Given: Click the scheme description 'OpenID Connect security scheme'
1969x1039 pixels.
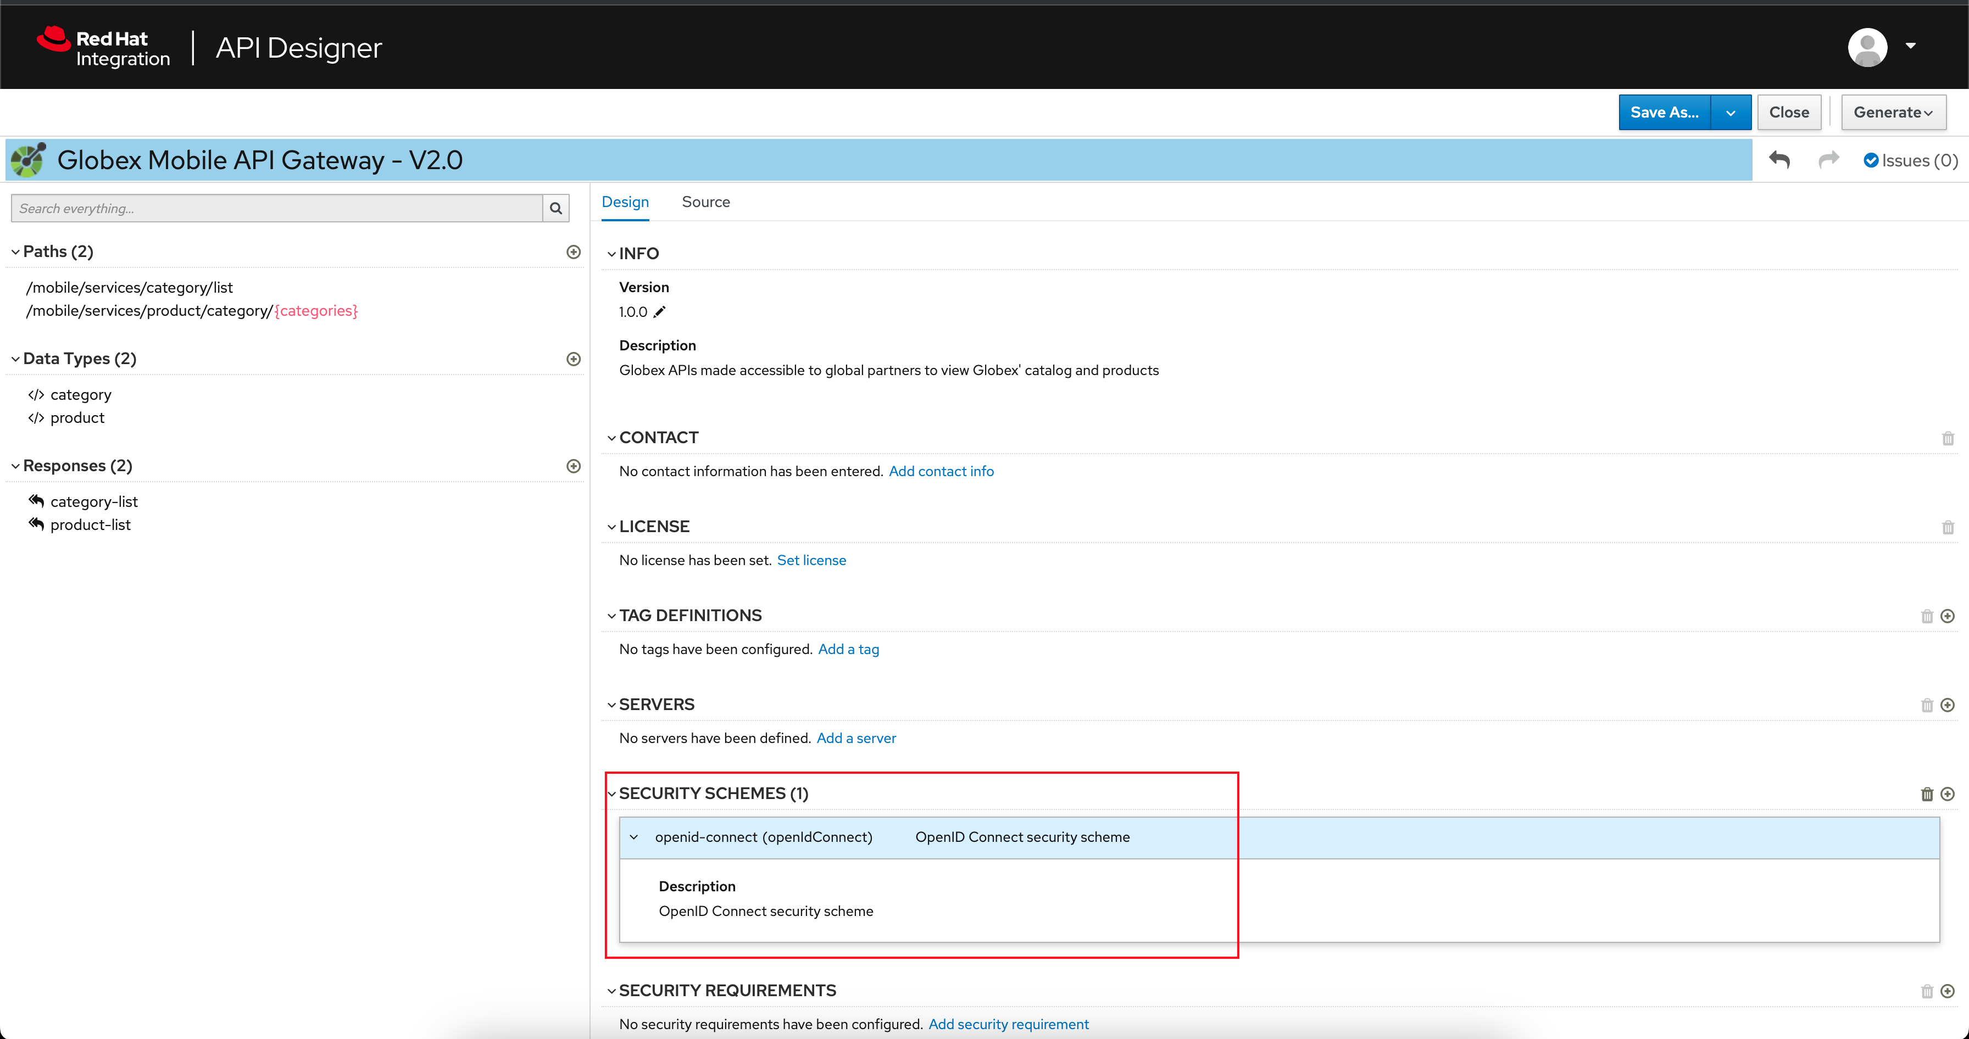Looking at the screenshot, I should 765,912.
